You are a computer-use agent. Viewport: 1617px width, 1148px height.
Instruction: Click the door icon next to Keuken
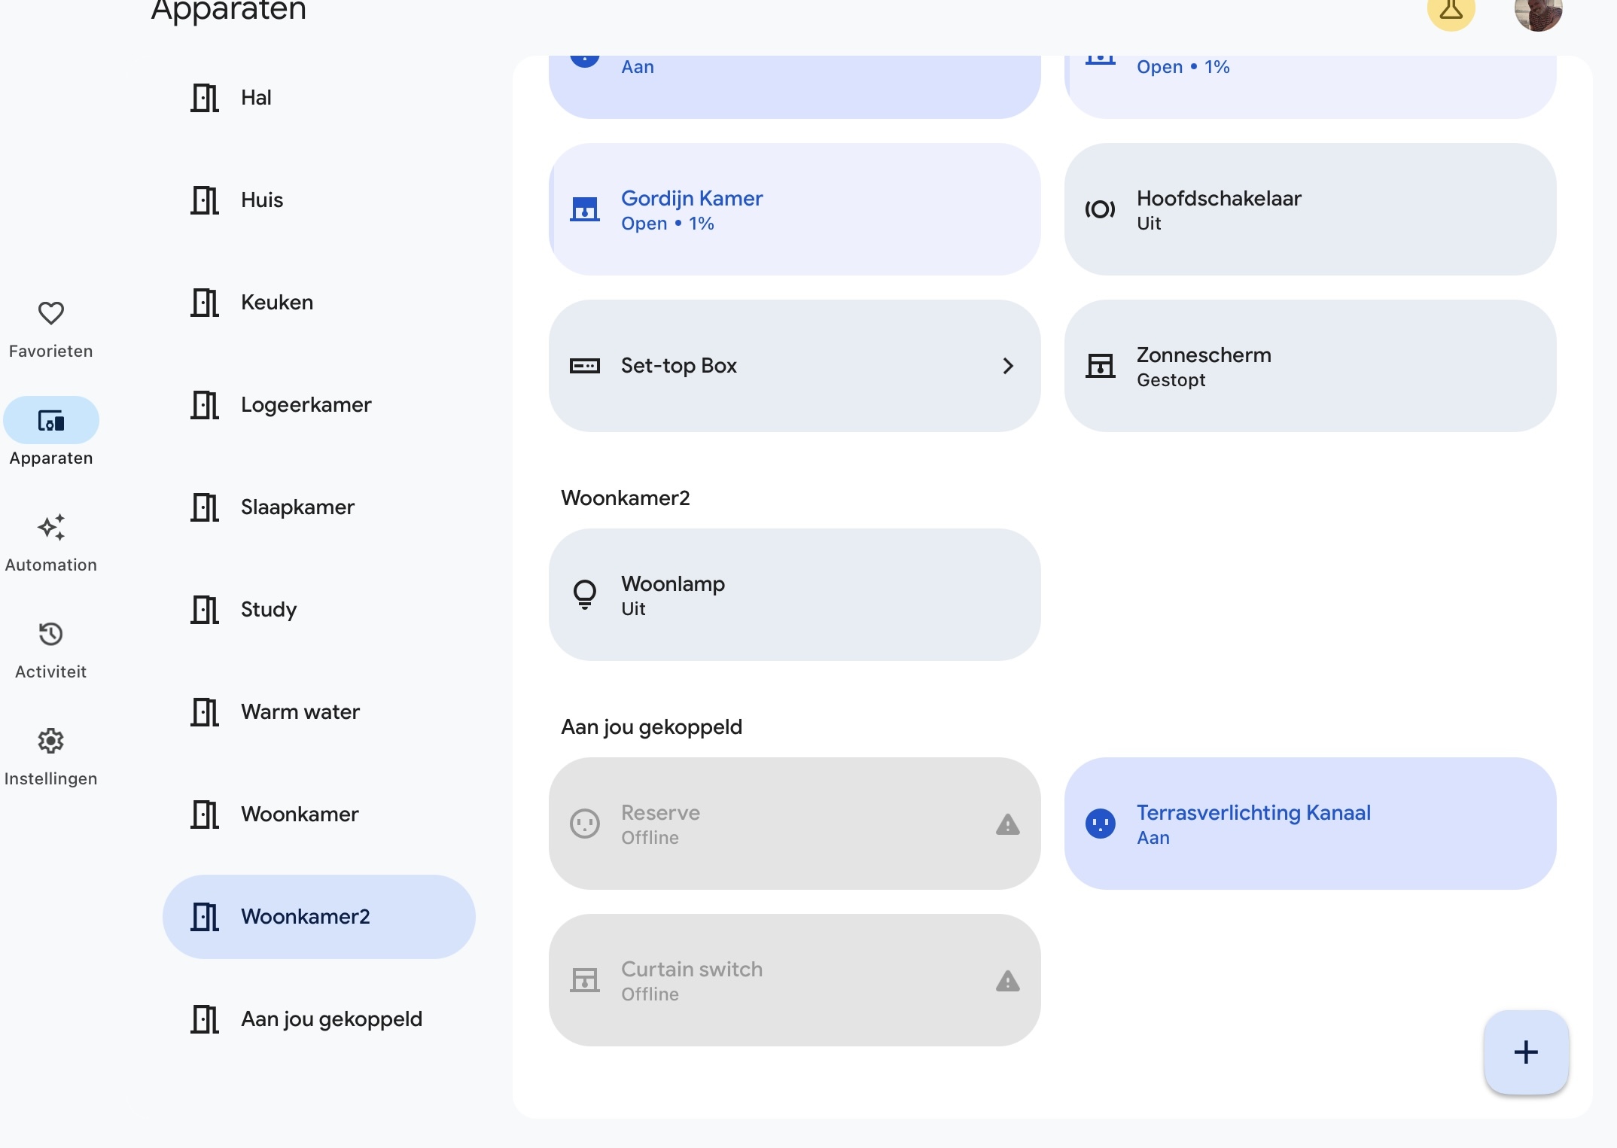[x=205, y=303]
